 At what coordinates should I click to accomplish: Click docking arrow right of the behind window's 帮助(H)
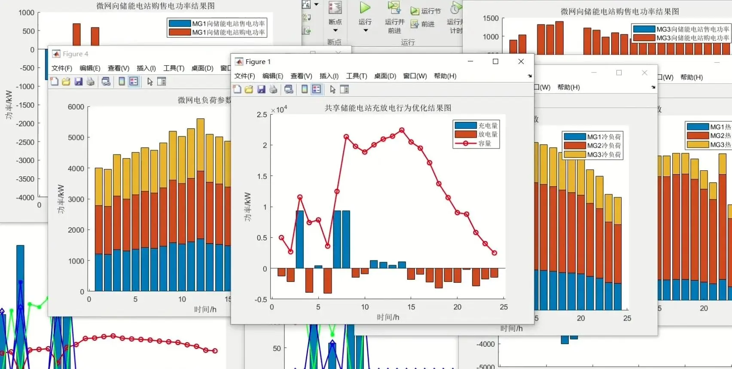[653, 87]
